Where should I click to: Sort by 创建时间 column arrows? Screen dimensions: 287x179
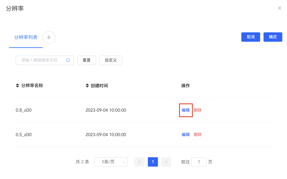(87, 85)
